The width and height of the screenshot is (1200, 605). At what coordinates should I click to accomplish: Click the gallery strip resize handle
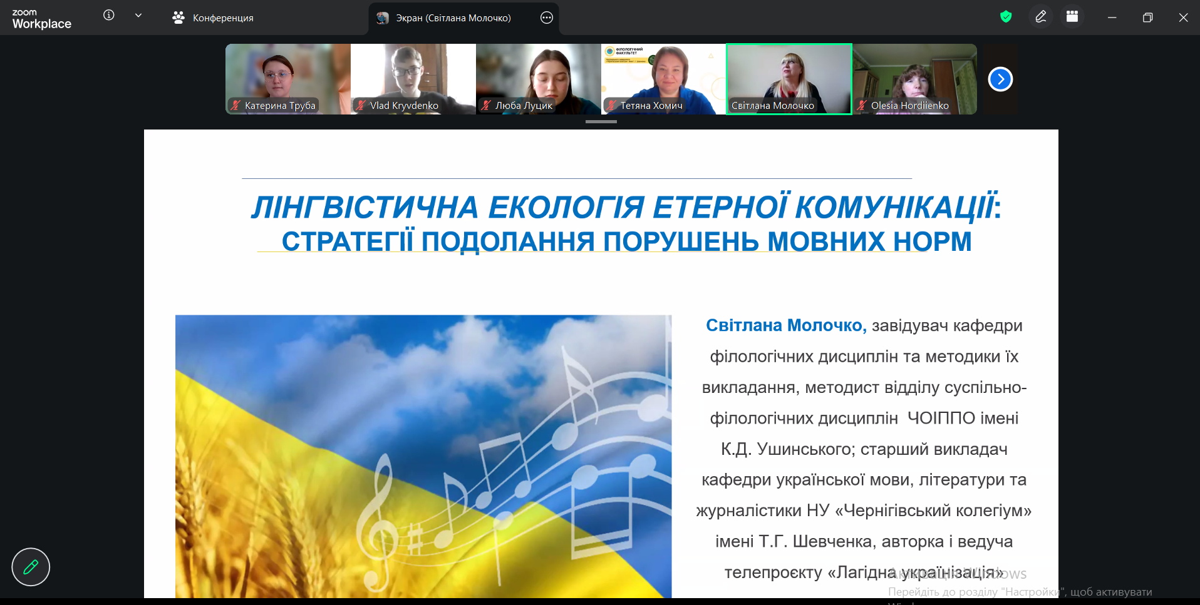tap(601, 122)
